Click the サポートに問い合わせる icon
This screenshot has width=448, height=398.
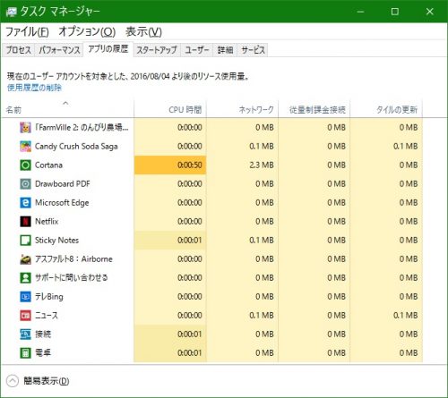[x=25, y=278]
